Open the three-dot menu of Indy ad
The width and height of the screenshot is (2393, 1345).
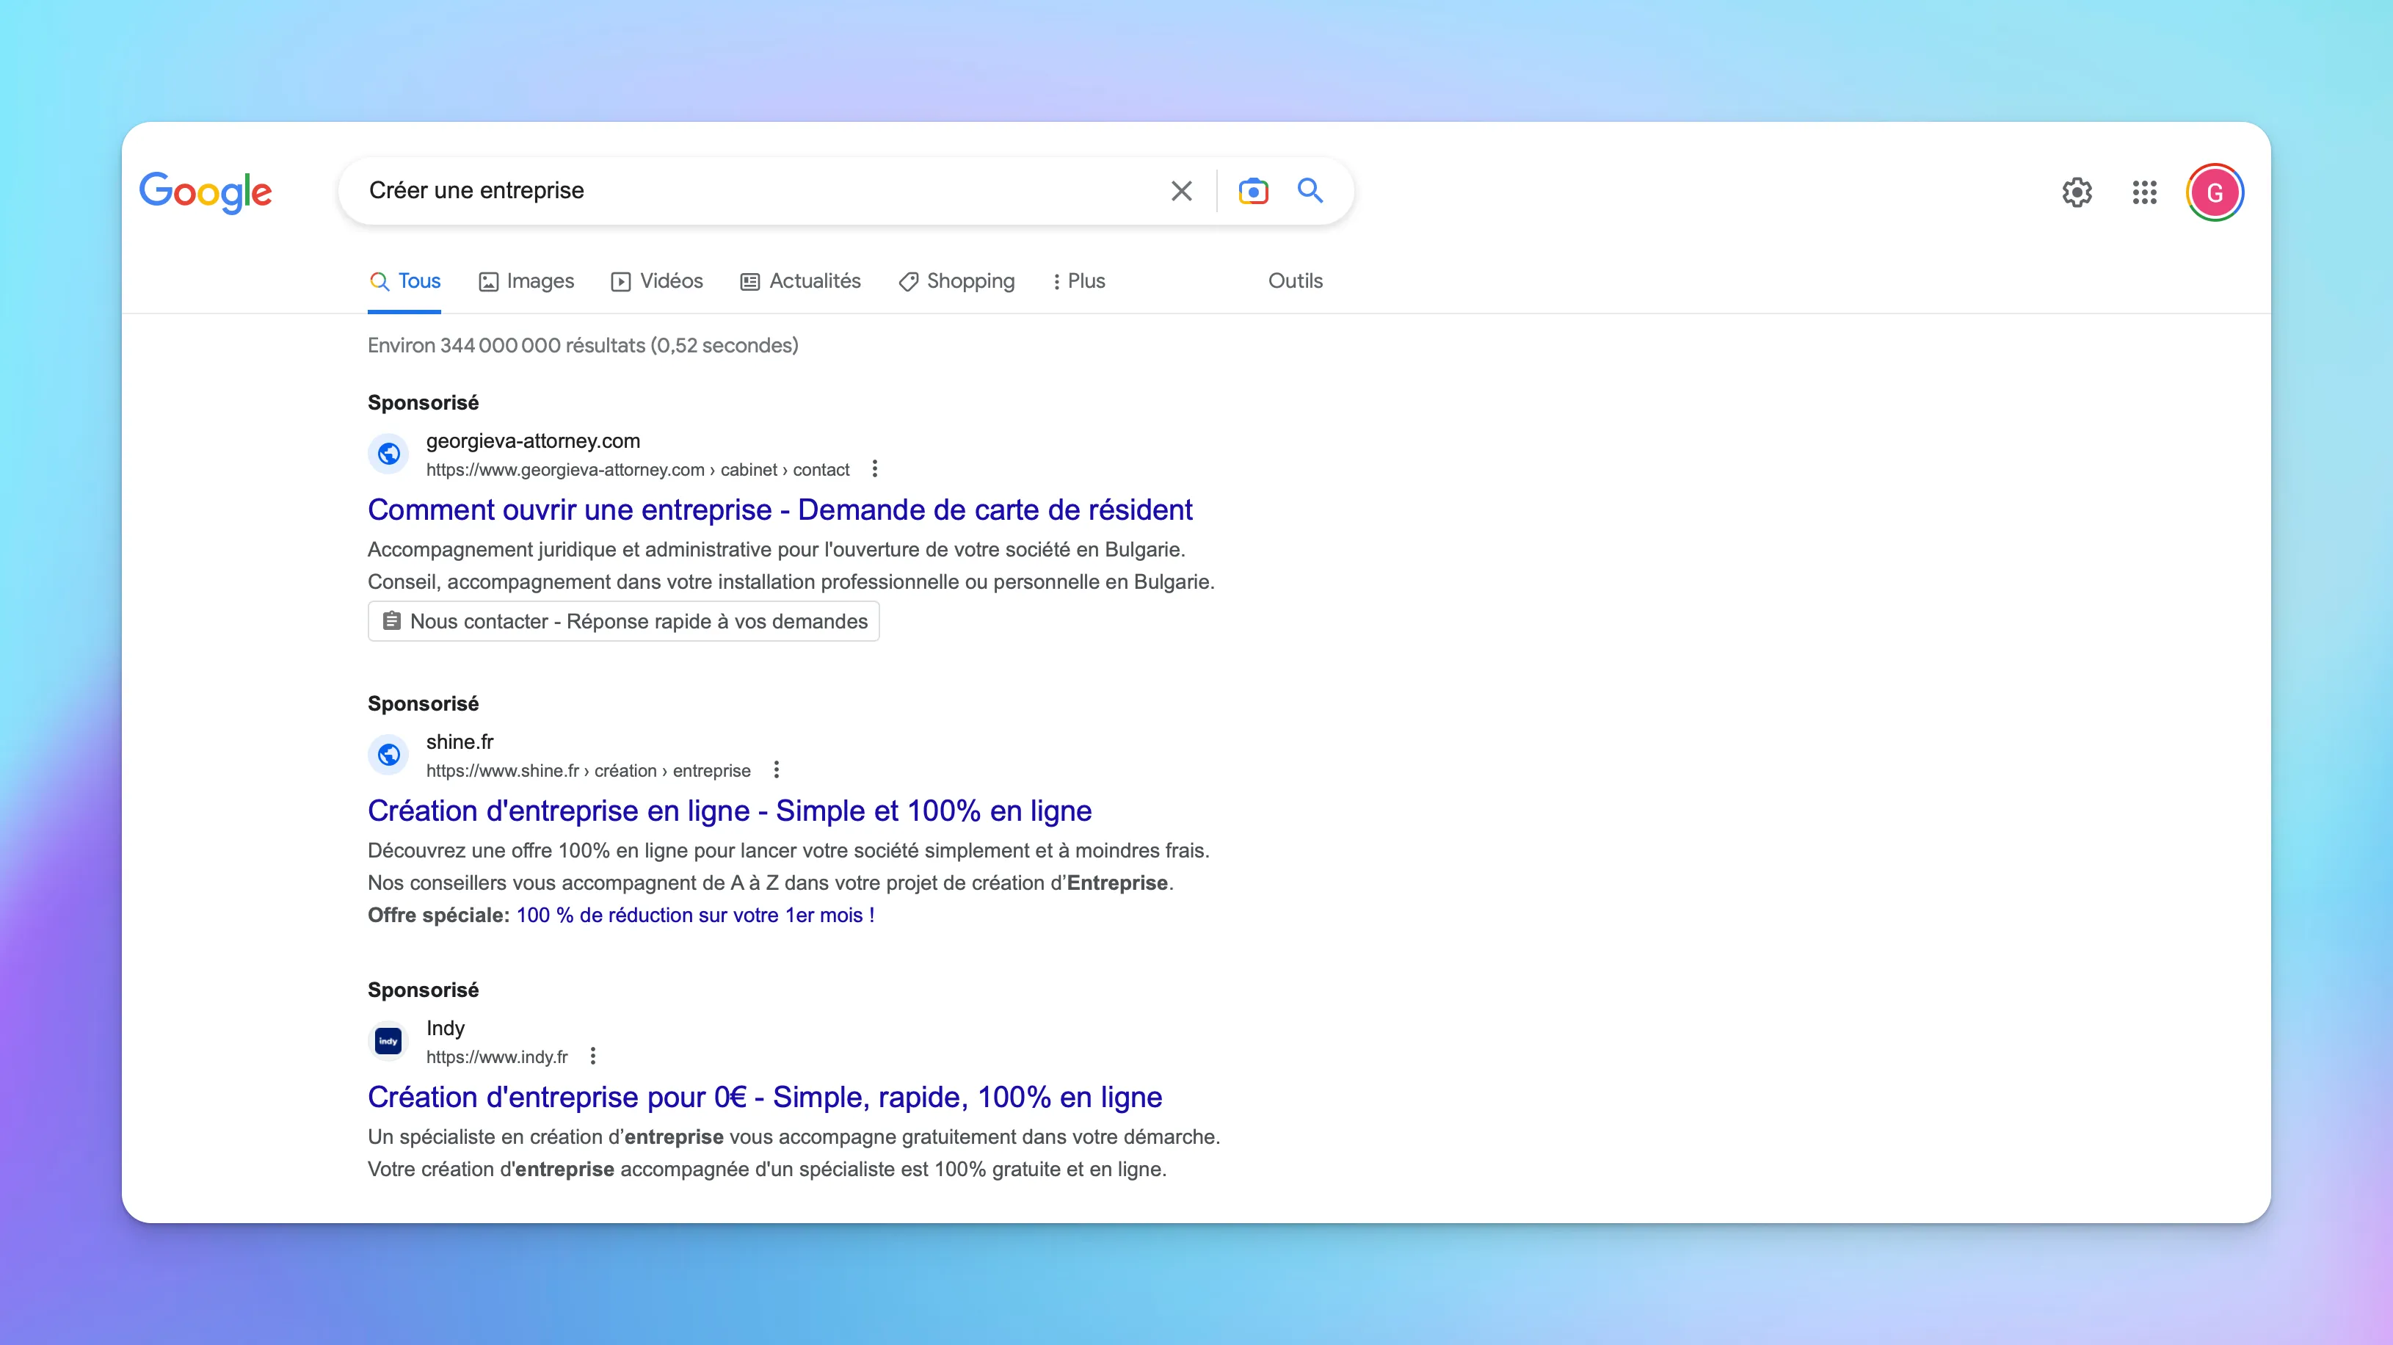click(x=592, y=1056)
